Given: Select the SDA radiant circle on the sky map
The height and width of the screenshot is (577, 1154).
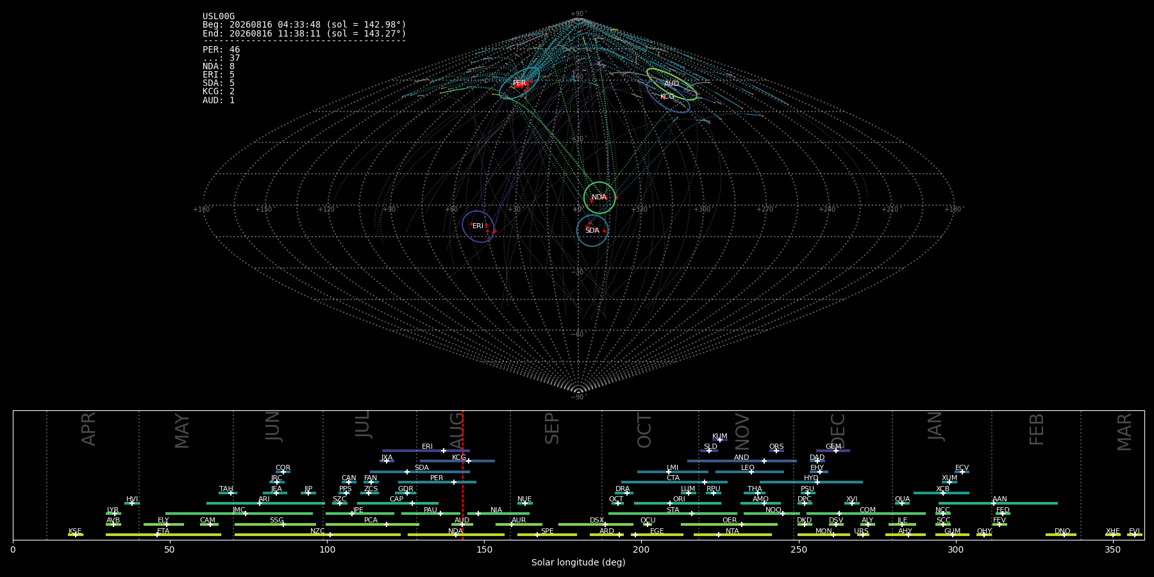Looking at the screenshot, I should click(x=592, y=230).
